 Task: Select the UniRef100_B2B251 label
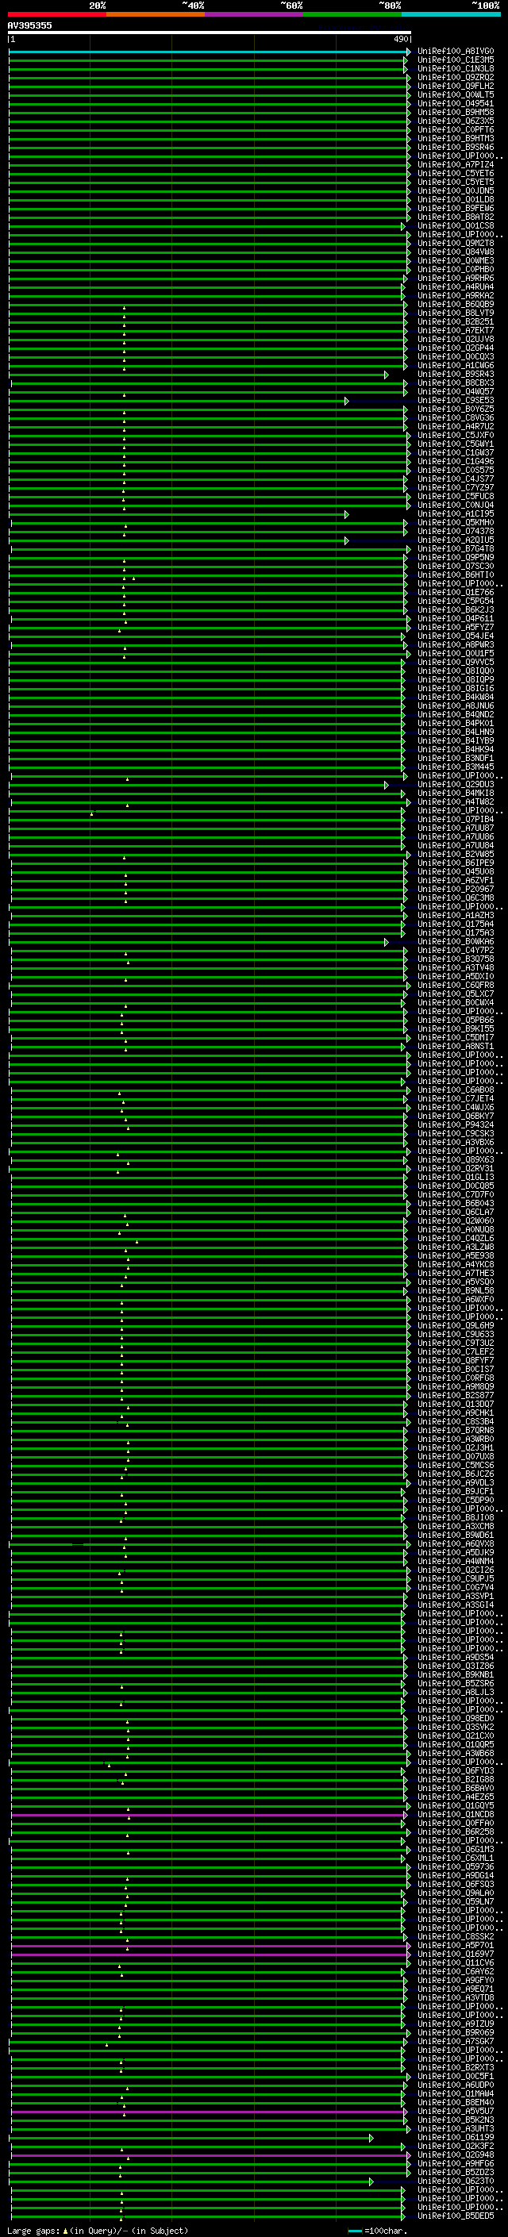point(456,321)
